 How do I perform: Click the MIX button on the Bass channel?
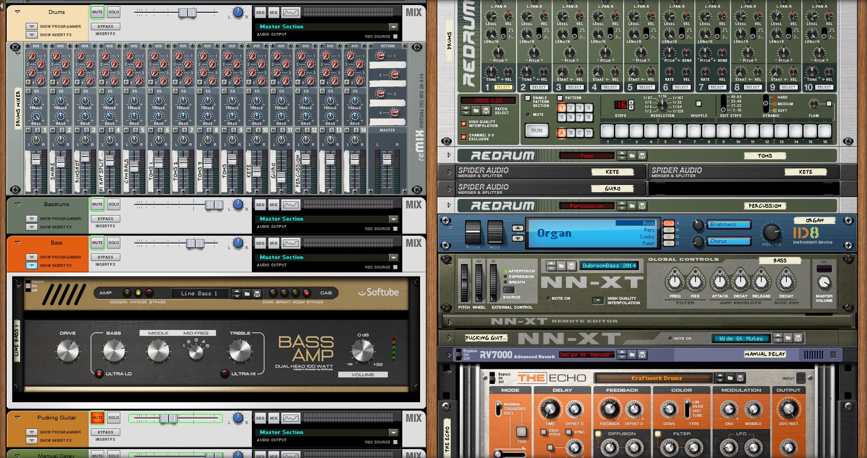[274, 243]
